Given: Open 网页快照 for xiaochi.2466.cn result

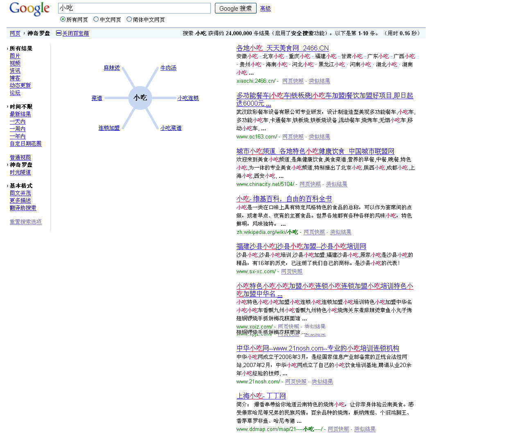Looking at the screenshot, I should point(293,81).
